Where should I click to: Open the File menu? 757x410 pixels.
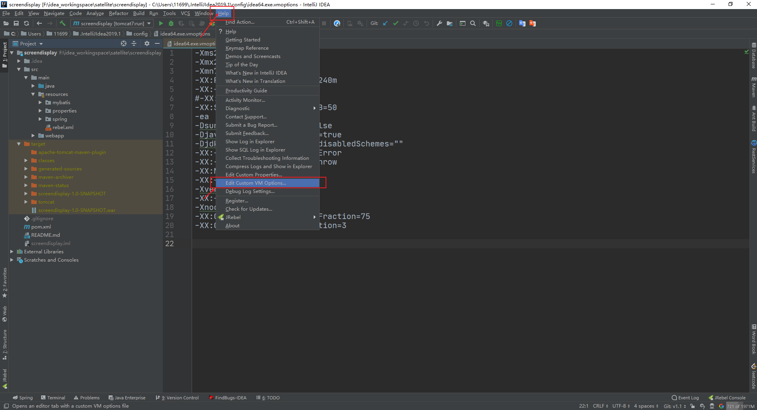[6, 13]
